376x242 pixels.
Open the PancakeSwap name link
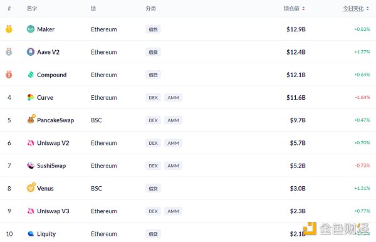tap(55, 120)
